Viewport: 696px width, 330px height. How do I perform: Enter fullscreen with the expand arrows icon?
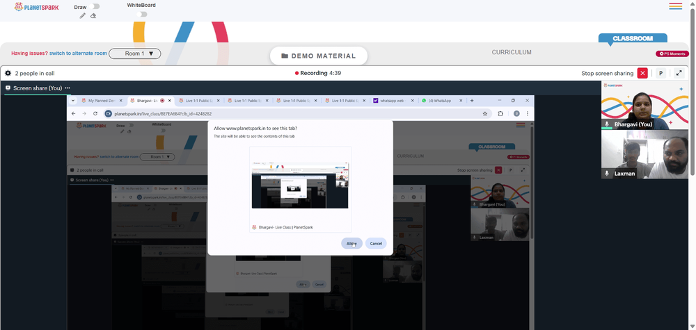pyautogui.click(x=679, y=73)
